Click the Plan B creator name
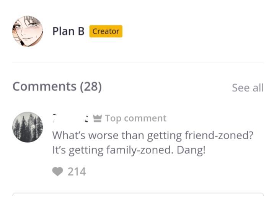The width and height of the screenshot is (274, 202). point(68,31)
